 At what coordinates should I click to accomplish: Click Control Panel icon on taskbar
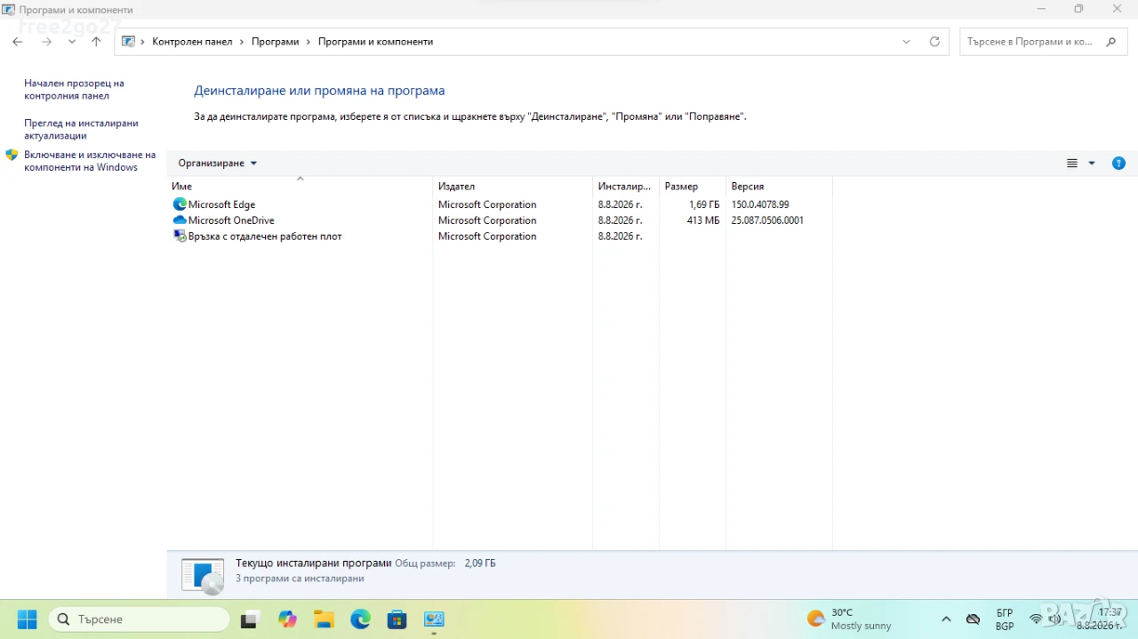pos(434,619)
